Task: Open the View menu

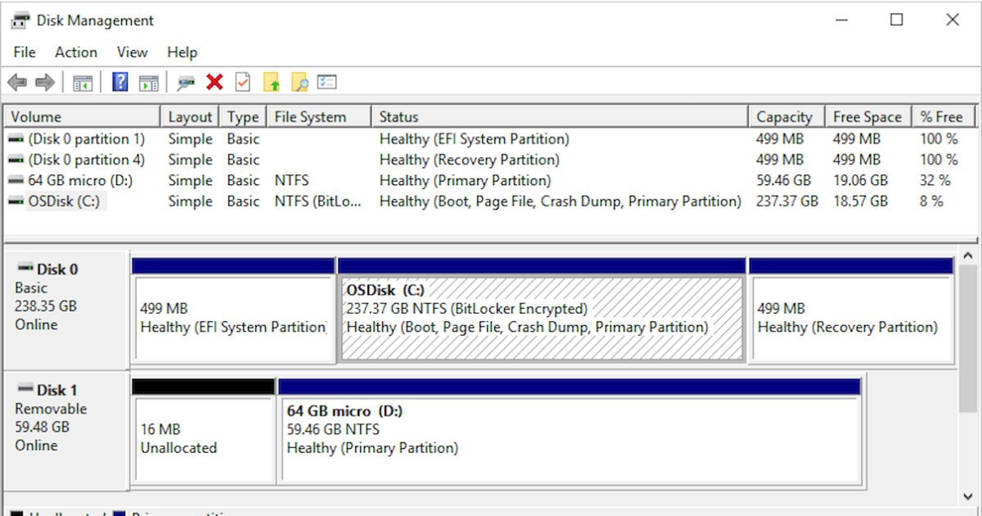Action: (132, 52)
